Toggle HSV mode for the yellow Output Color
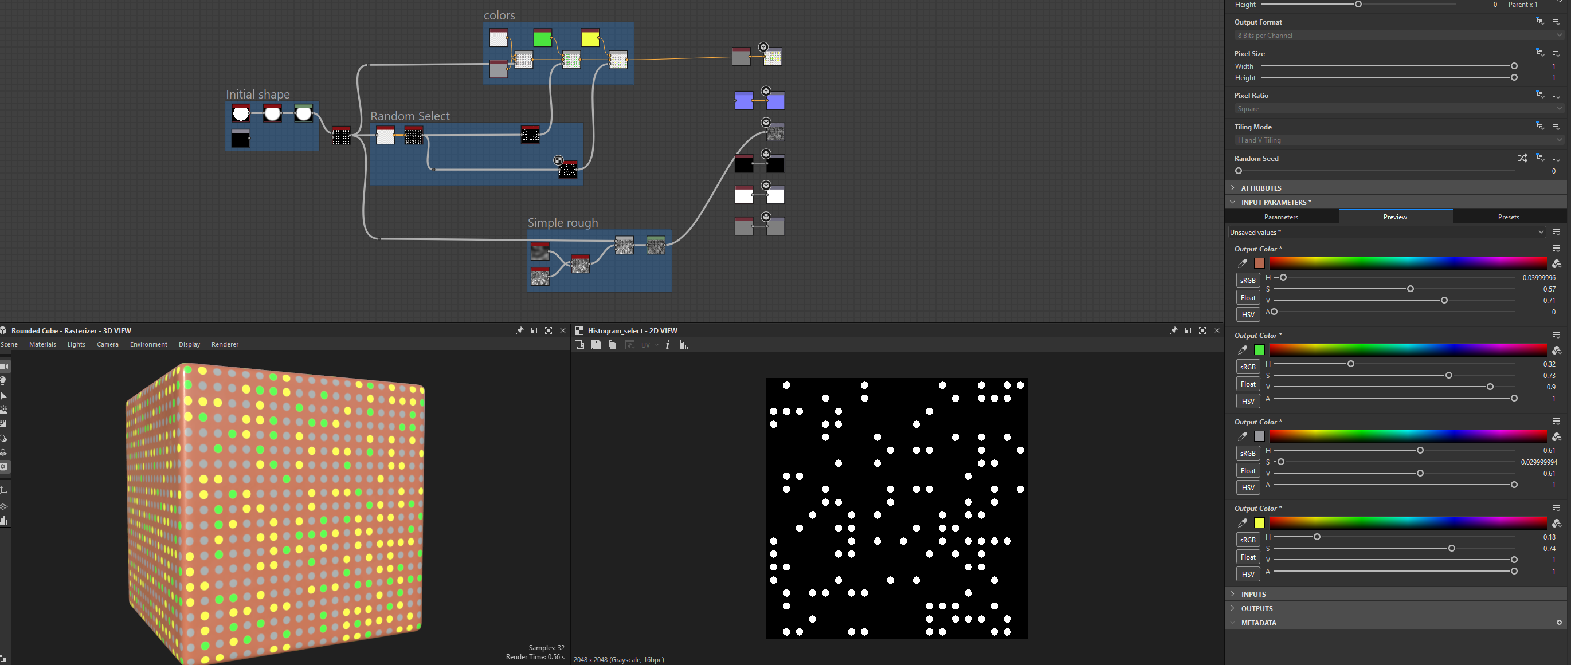1571x665 pixels. tap(1248, 574)
